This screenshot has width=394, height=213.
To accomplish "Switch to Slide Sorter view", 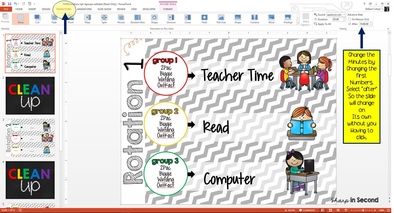I will pos(330,210).
